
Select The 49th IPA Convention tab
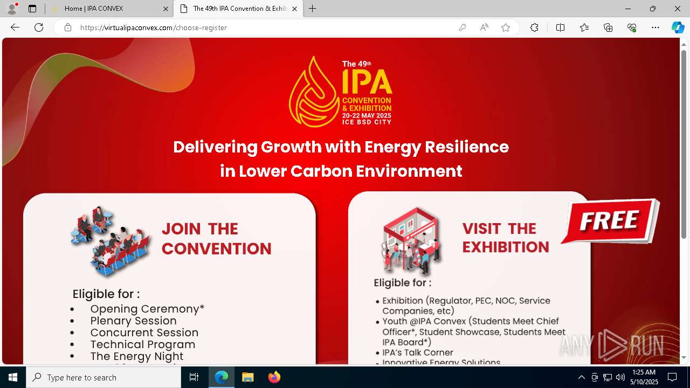238,9
